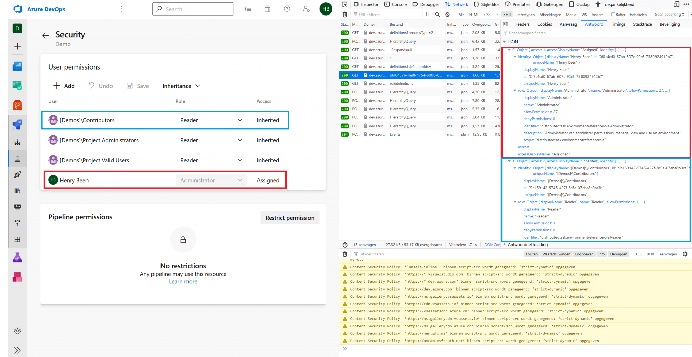Open the Learn more link under Pipeline permissions
692x357 pixels.
[x=183, y=281]
